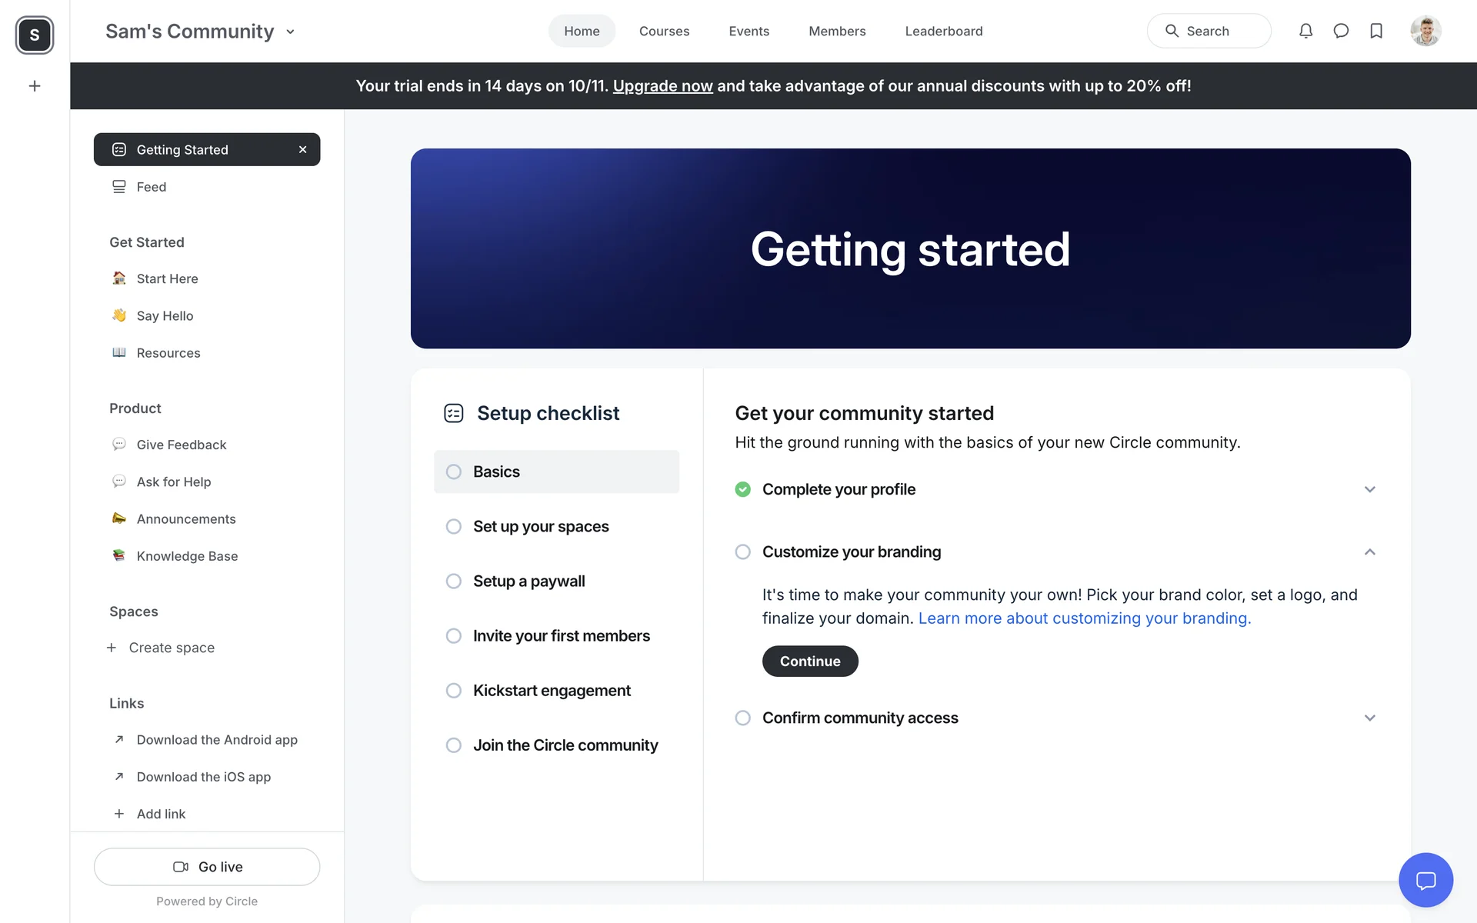Open the user profile avatar

point(1425,31)
